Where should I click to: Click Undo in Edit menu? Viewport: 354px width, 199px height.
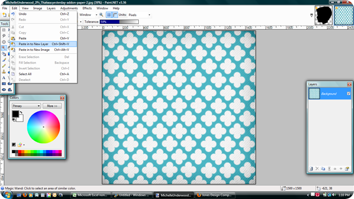(x=44, y=14)
